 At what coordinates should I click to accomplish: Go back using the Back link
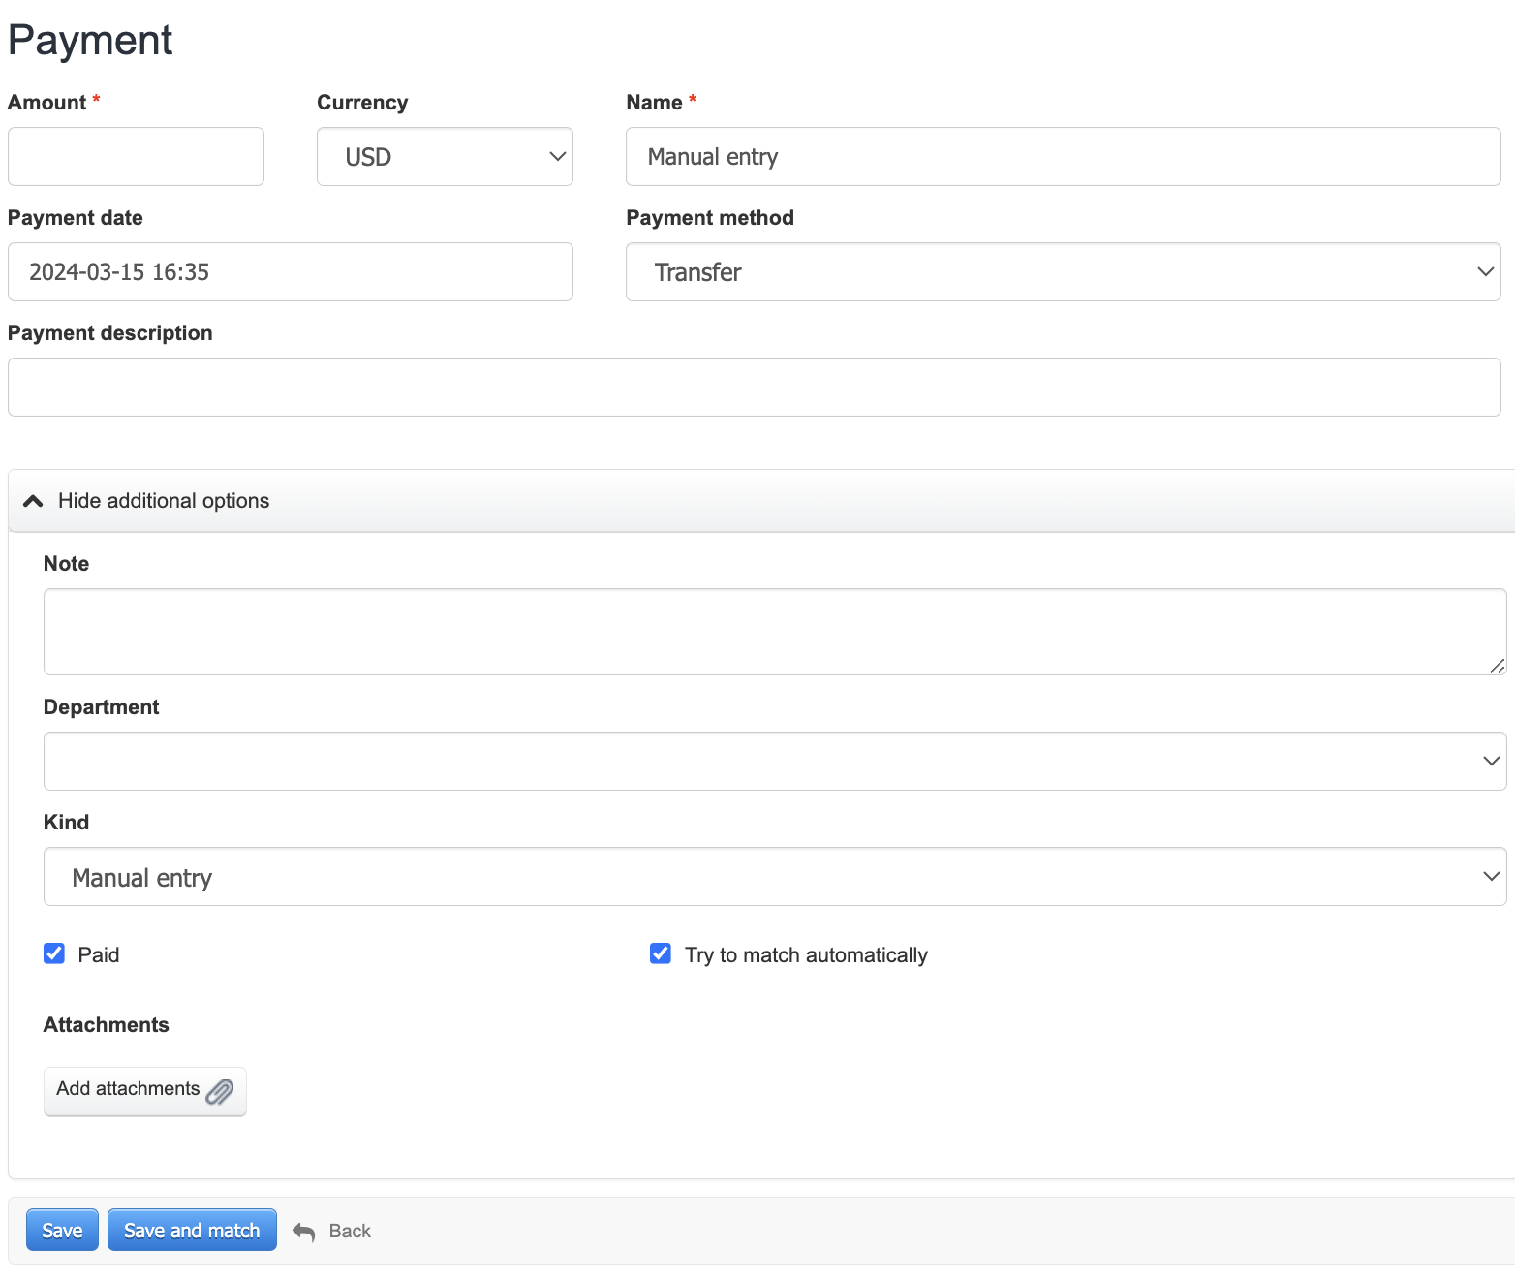point(350,1231)
